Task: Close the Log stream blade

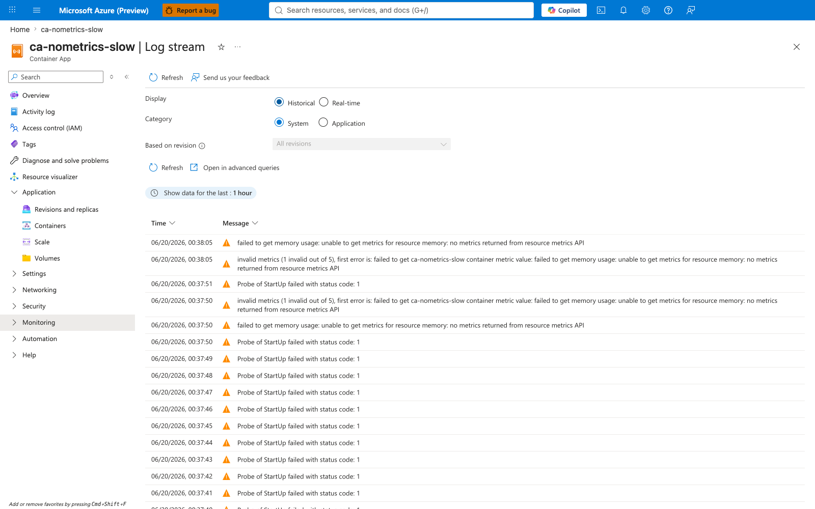Action: click(x=797, y=47)
